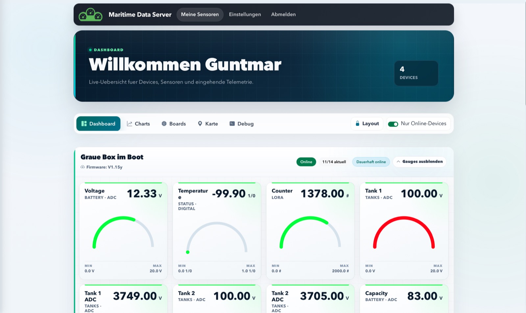526x313 pixels.
Task: Click the padlock icon in Layout
Action: click(x=358, y=123)
